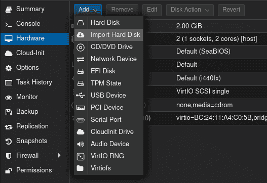The image size is (267, 183).
Task: Click the Remove button
Action: (122, 10)
